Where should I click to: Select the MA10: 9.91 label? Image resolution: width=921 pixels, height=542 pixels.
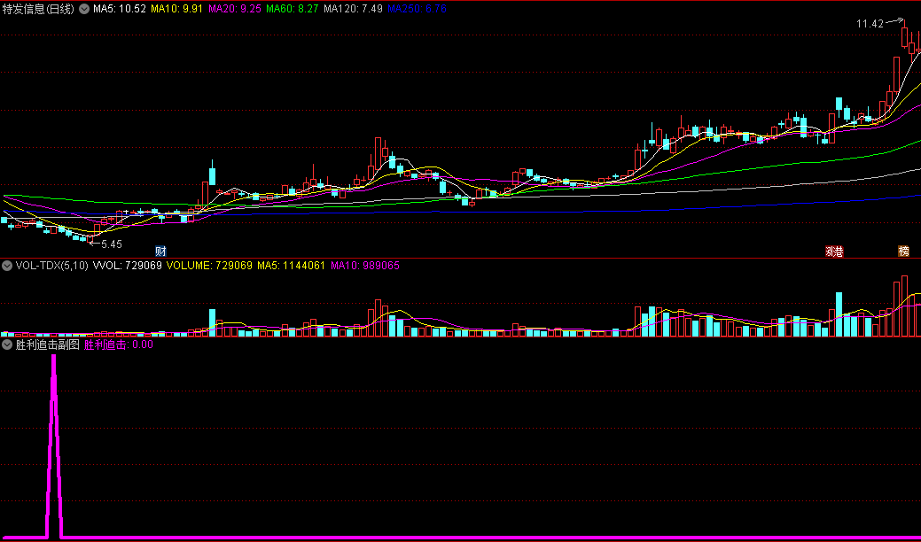[176, 9]
